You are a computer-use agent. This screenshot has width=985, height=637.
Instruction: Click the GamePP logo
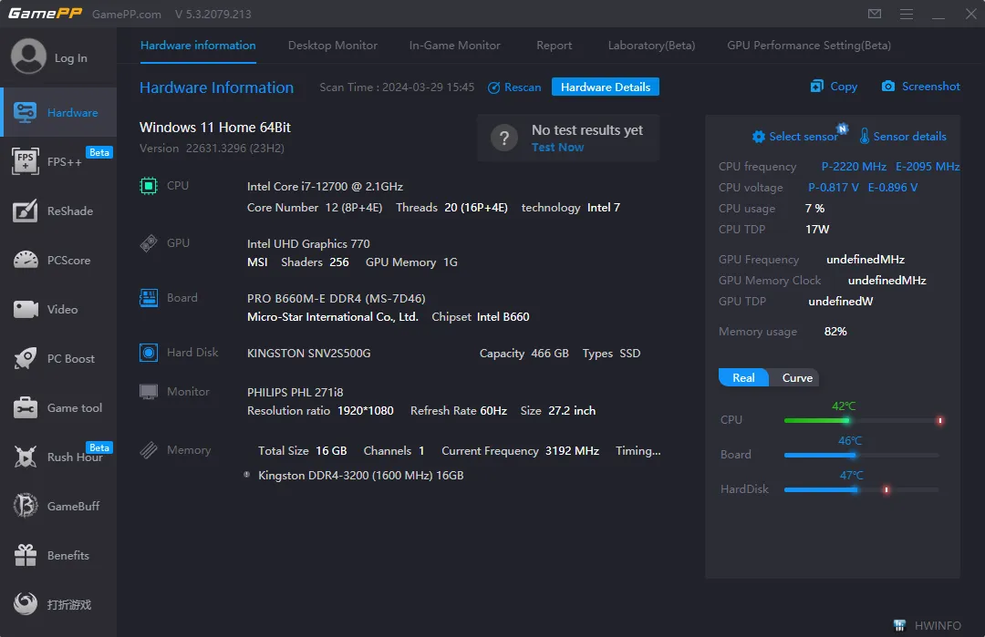pyautogui.click(x=45, y=13)
